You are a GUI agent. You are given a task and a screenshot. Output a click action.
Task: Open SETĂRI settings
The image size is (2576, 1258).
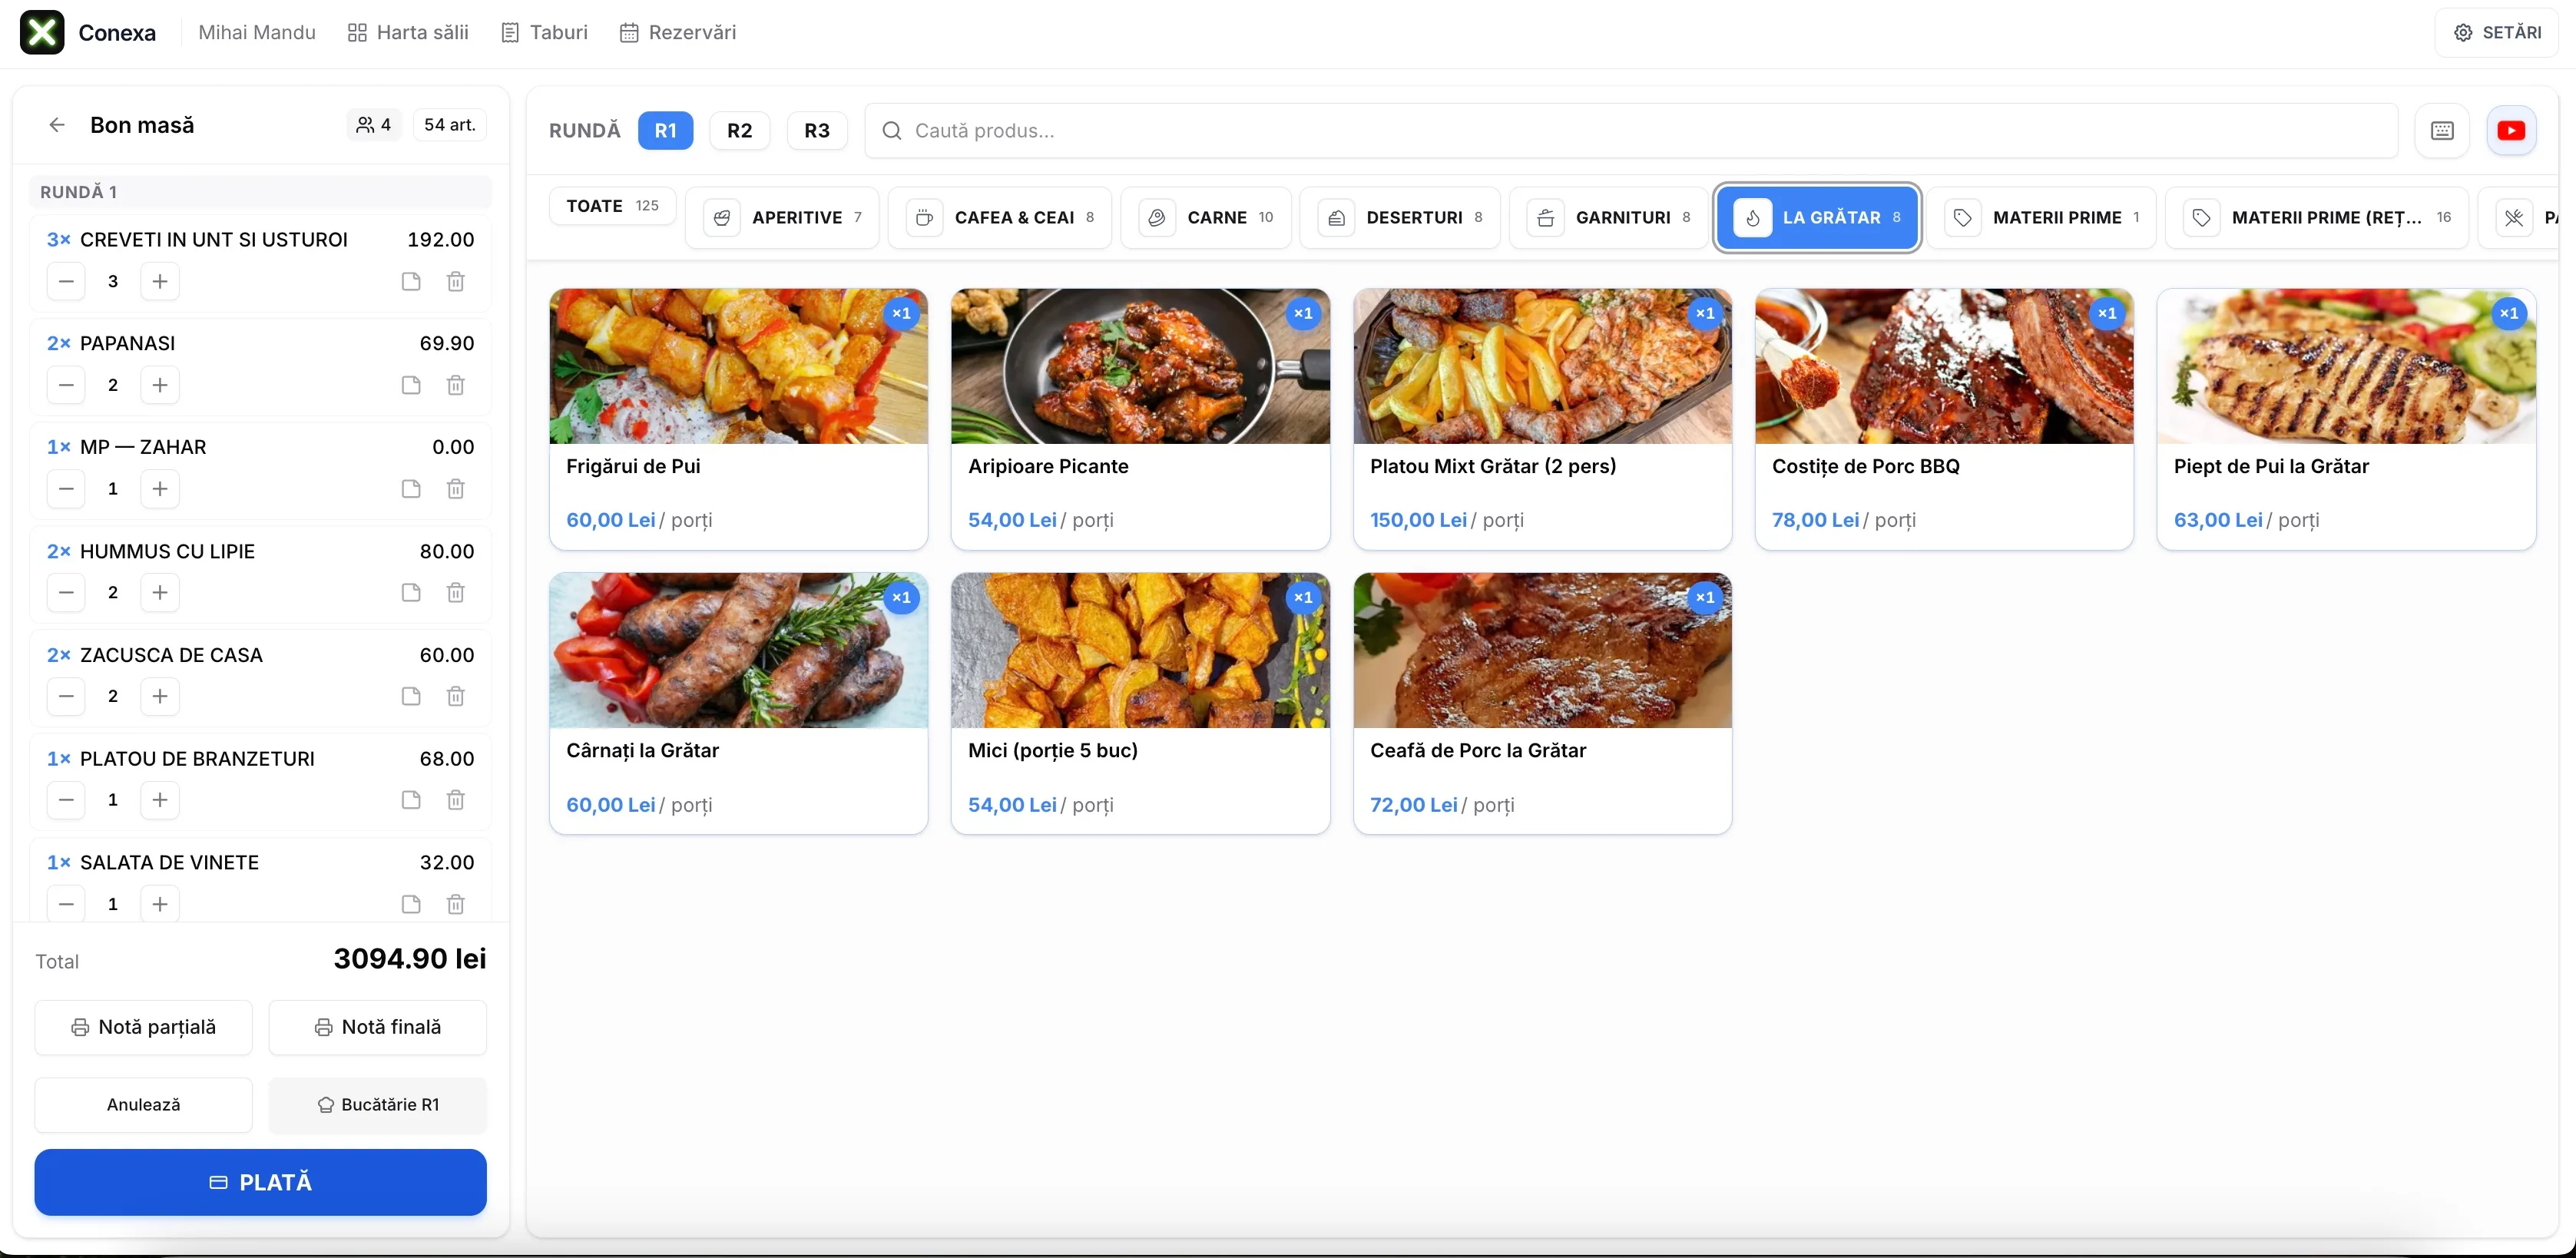tap(2497, 33)
